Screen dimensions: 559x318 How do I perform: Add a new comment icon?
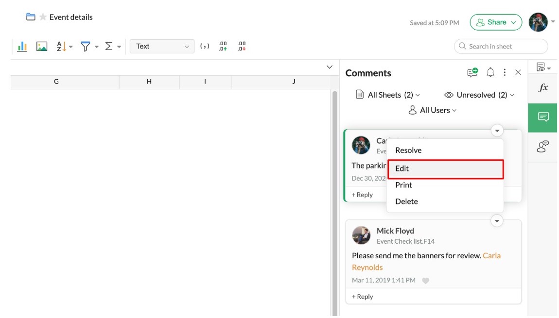point(472,72)
